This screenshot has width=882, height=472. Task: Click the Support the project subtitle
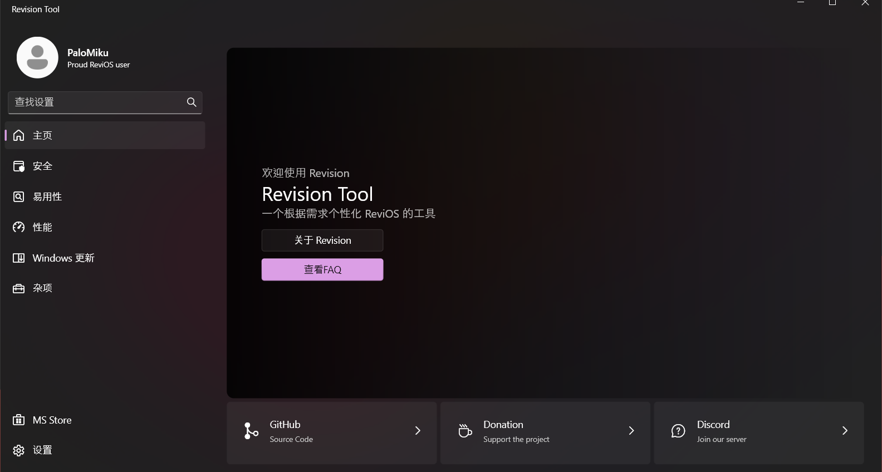[516, 439]
